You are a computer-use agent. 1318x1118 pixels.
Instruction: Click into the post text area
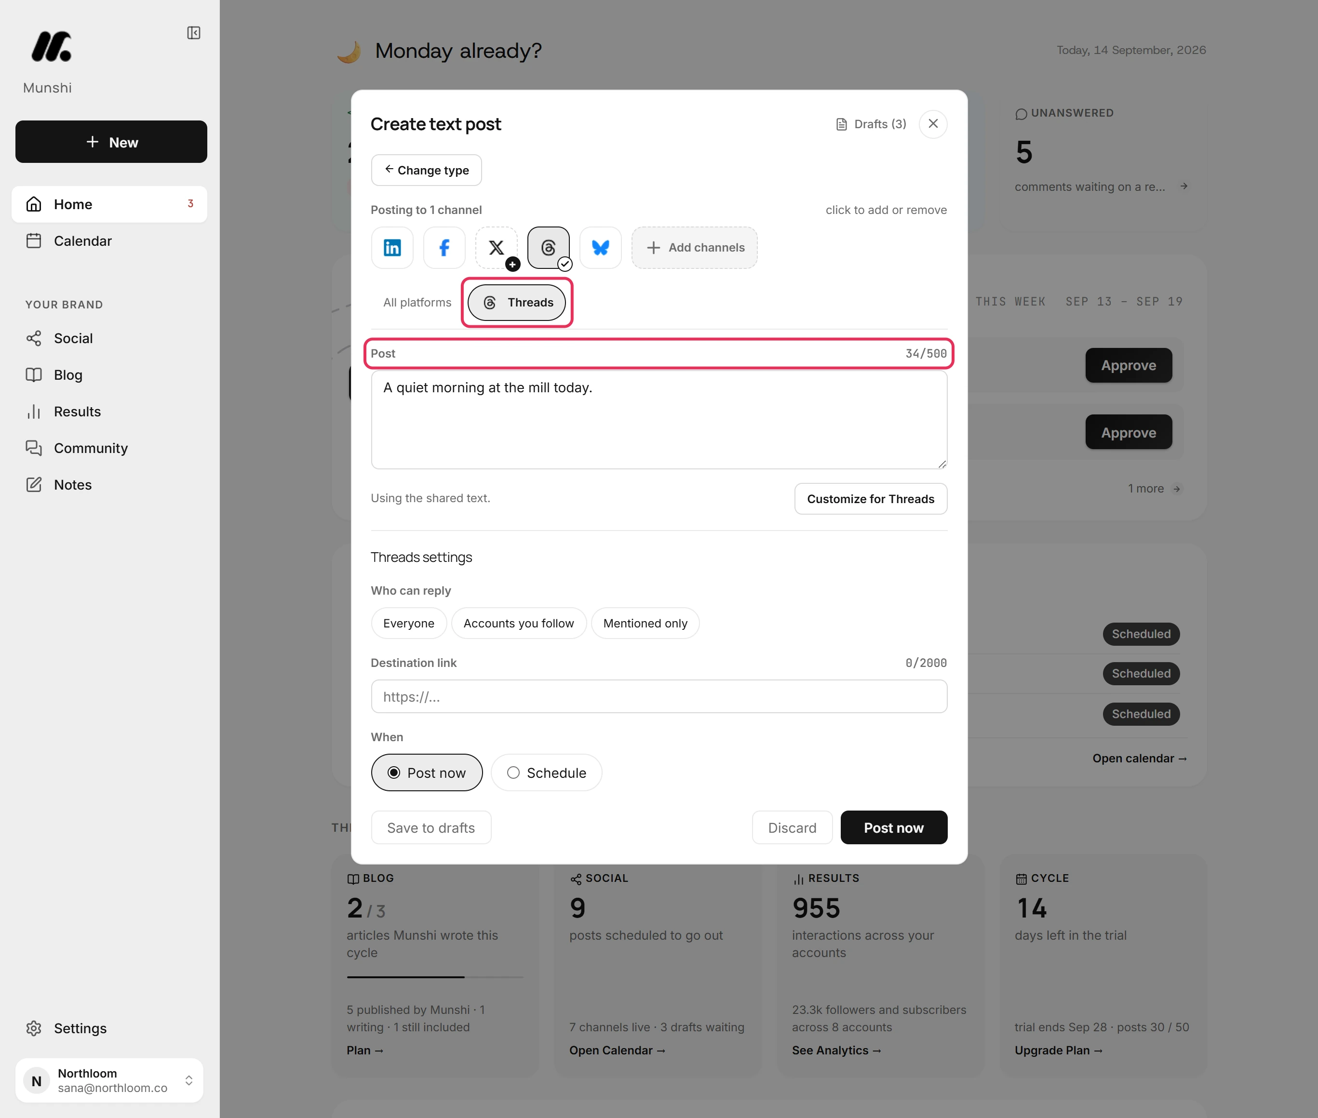(x=659, y=420)
